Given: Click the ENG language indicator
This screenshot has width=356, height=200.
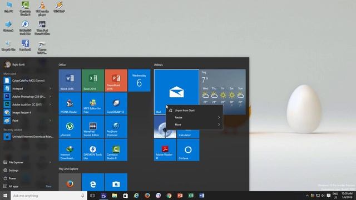Looking at the screenshot, I should point(335,196).
